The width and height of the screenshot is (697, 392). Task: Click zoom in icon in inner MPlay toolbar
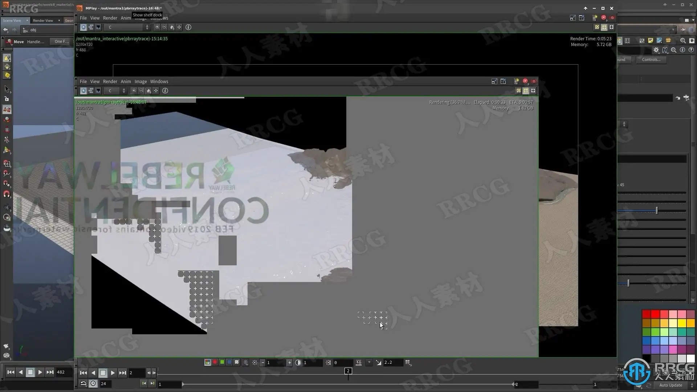coord(134,91)
